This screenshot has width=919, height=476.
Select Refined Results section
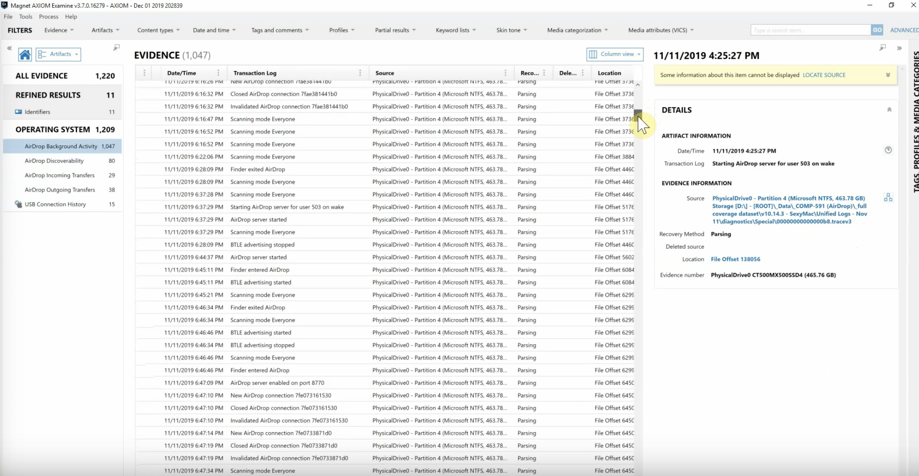[x=62, y=95]
